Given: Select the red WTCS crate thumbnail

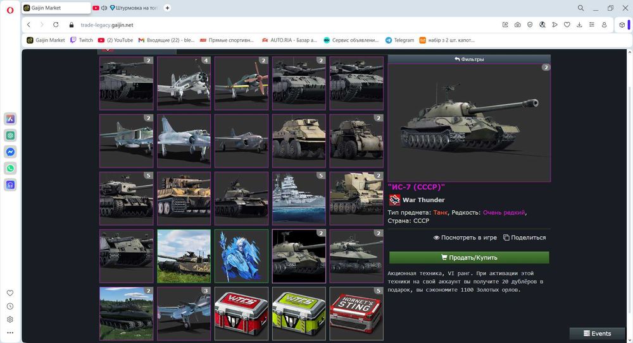Looking at the screenshot, I should click(x=241, y=313).
